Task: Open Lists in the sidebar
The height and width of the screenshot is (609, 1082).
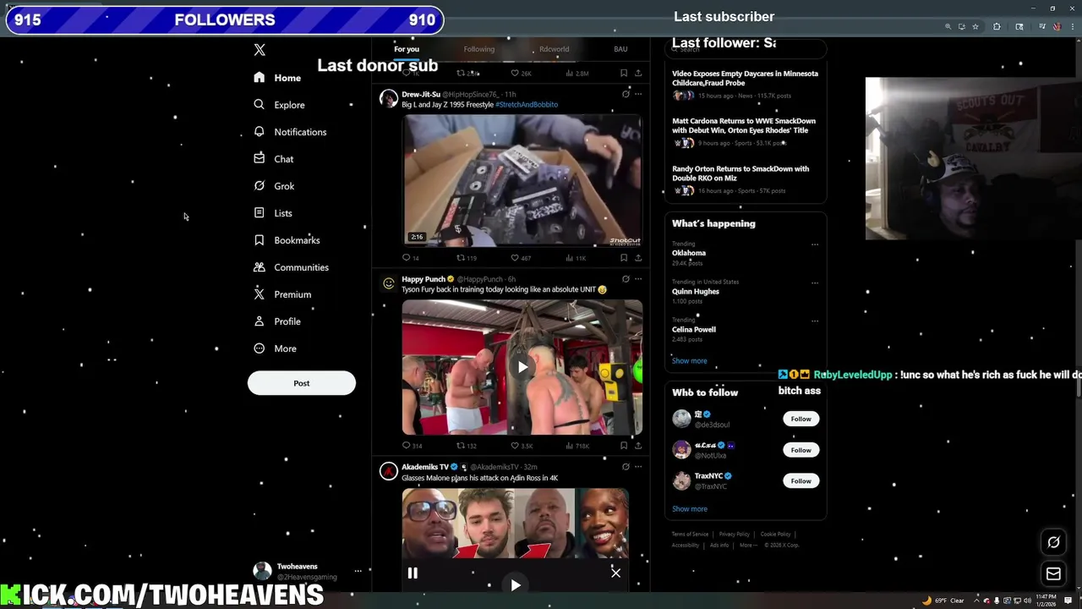Action: [x=272, y=213]
